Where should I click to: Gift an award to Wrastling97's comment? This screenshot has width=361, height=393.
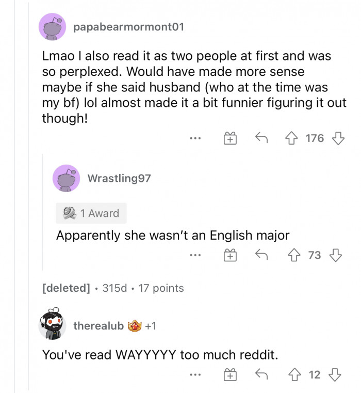click(229, 255)
